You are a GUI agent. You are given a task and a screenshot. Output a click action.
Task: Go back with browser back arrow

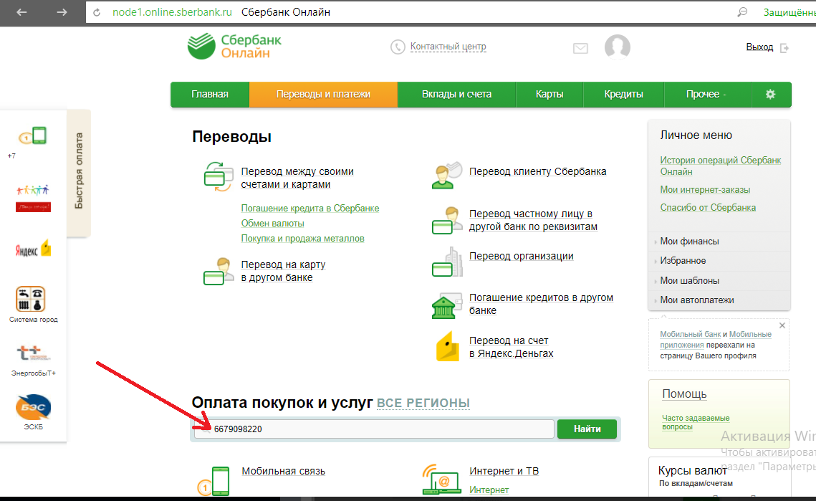[21, 12]
